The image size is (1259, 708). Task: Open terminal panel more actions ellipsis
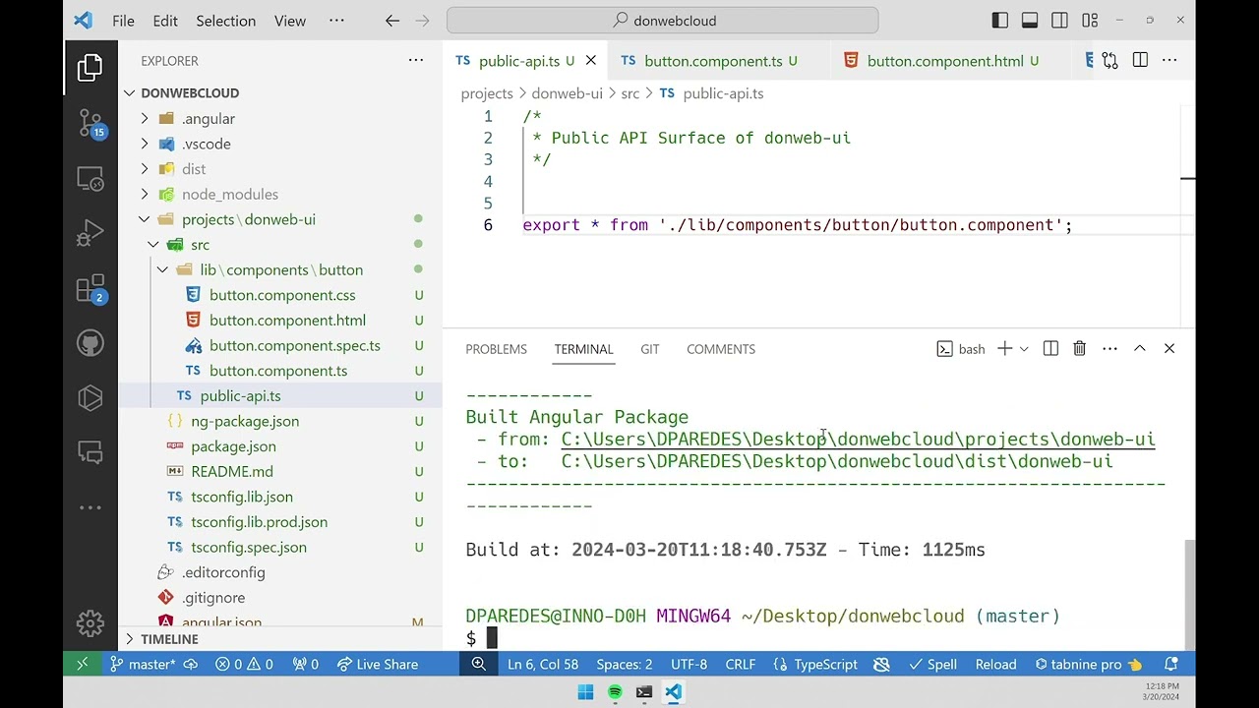point(1109,348)
